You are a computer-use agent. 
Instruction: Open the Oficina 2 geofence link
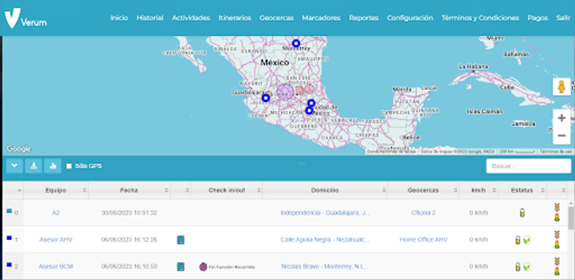pos(423,213)
